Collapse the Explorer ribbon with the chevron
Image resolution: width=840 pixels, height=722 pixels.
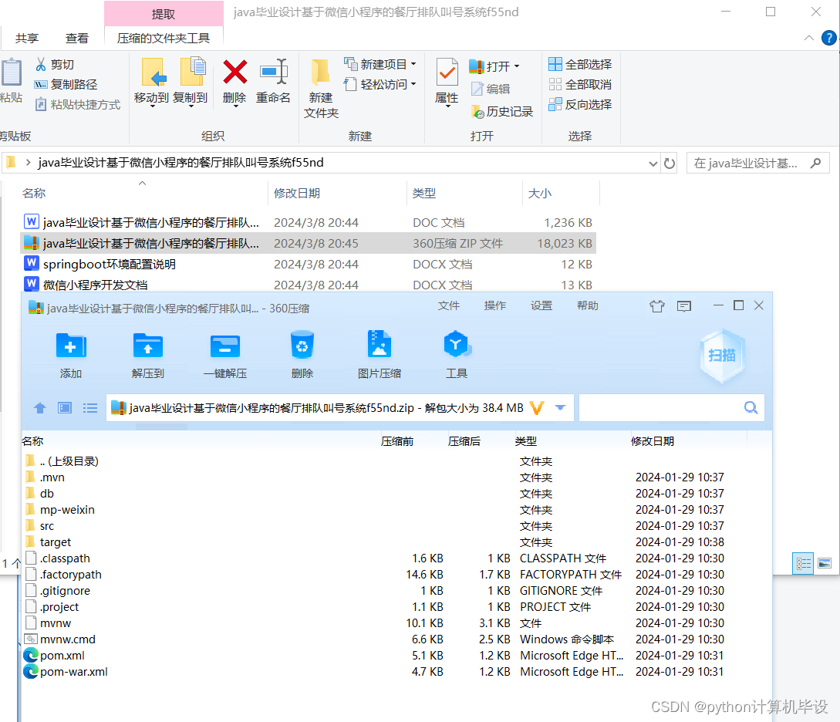809,38
